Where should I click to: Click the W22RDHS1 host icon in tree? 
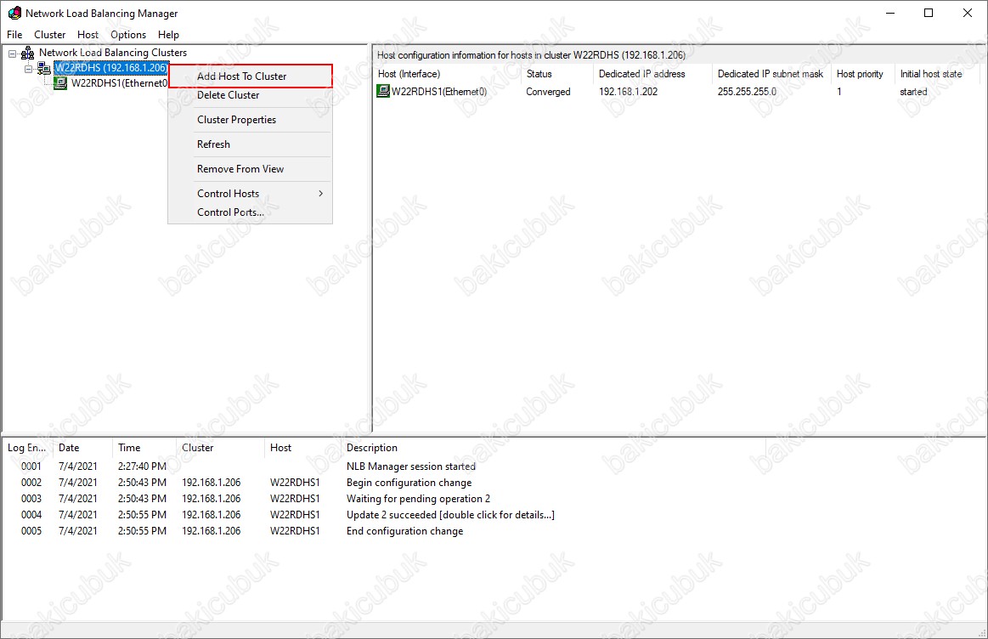pos(60,83)
